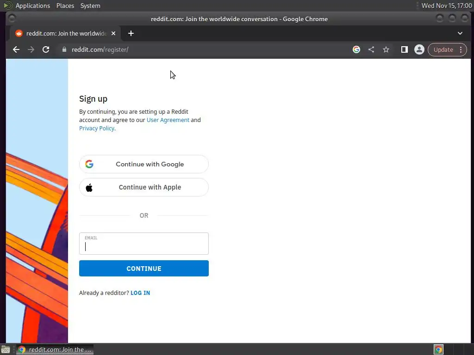Open the System menu
Image resolution: width=474 pixels, height=355 pixels.
coord(90,6)
